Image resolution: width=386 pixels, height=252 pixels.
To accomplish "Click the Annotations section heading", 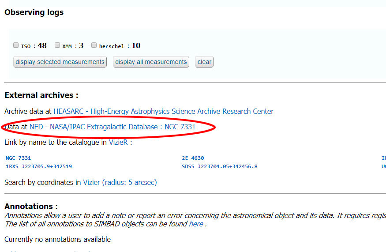I will (31, 207).
